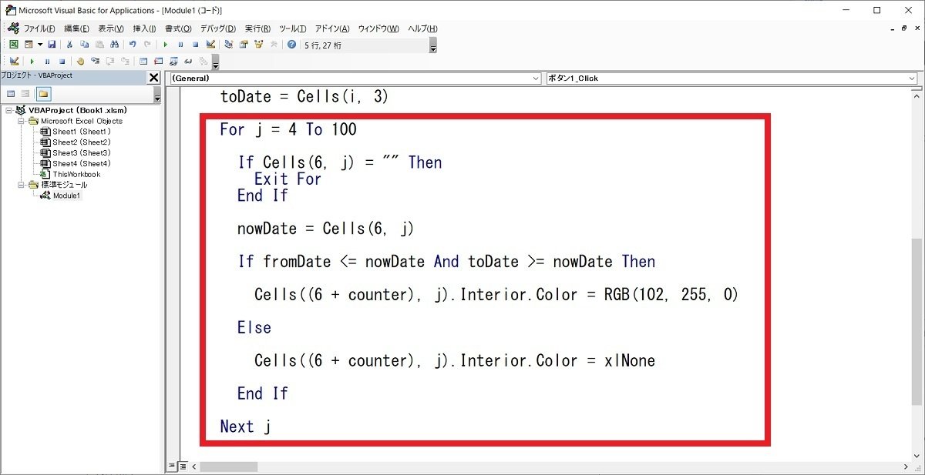Open the 表示(V) menu
This screenshot has width=925, height=475.
[110, 28]
